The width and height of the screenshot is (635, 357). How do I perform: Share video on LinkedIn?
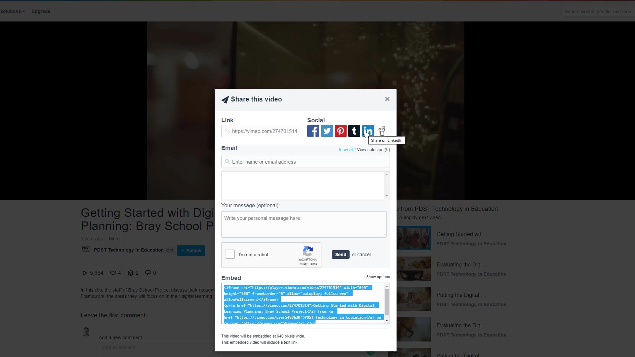coord(368,131)
